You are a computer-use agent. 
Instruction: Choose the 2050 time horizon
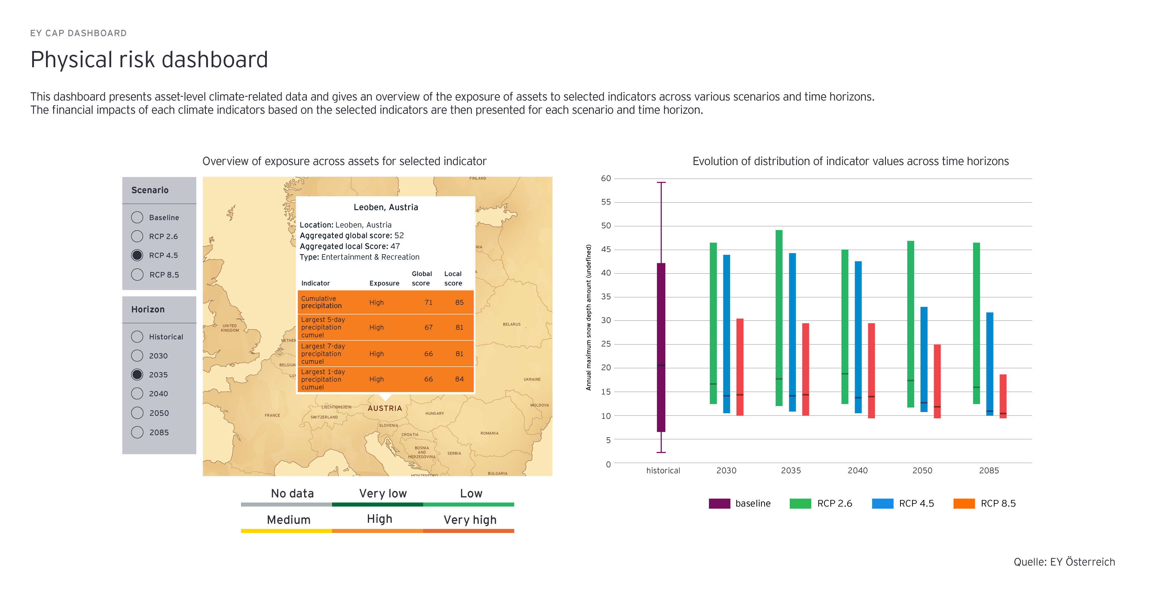137,413
